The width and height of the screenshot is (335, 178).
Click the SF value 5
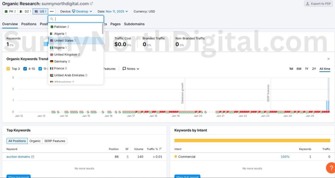tap(128, 157)
